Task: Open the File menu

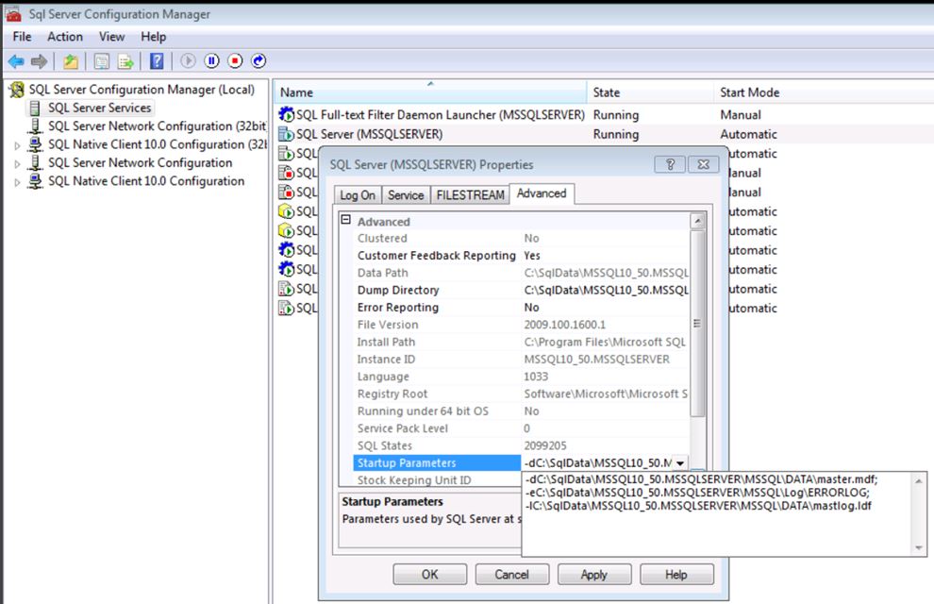Action: (x=22, y=37)
